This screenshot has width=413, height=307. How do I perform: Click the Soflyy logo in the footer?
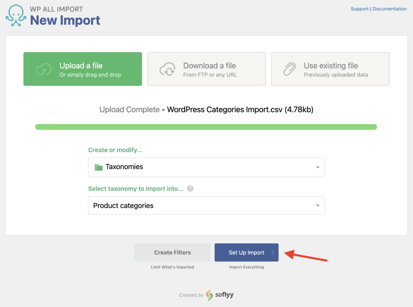pos(220,295)
